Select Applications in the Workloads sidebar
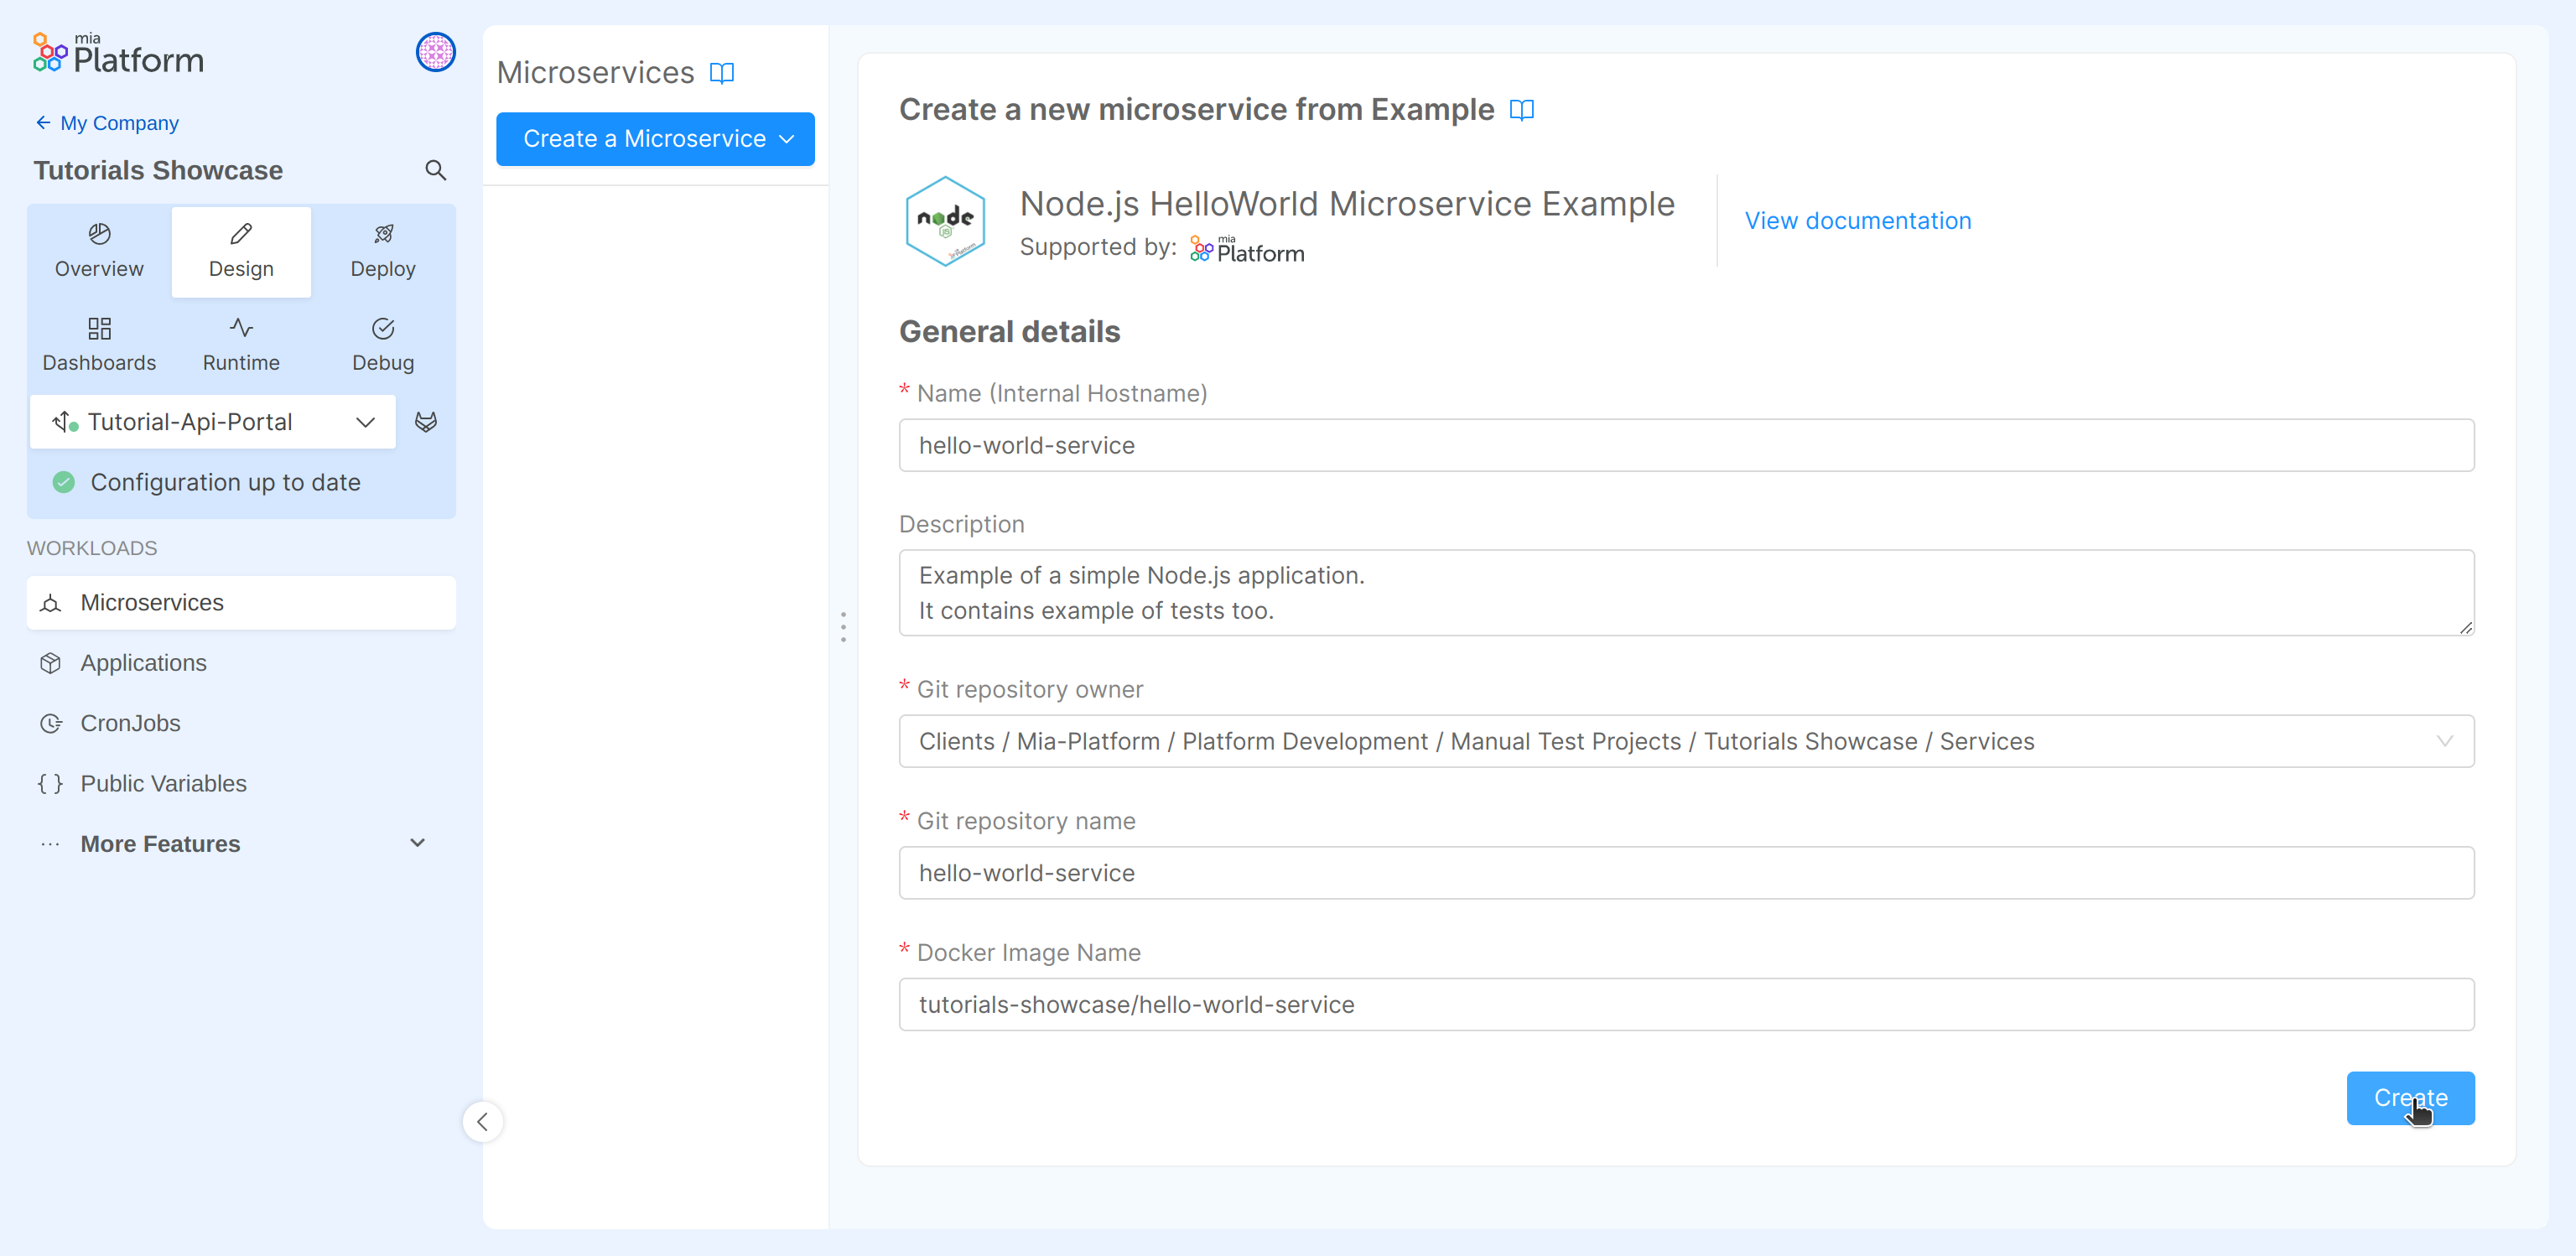The width and height of the screenshot is (2576, 1256). 143,662
